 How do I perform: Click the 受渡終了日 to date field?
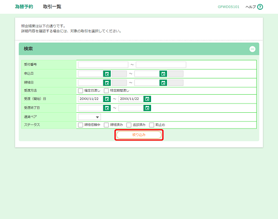131,108
